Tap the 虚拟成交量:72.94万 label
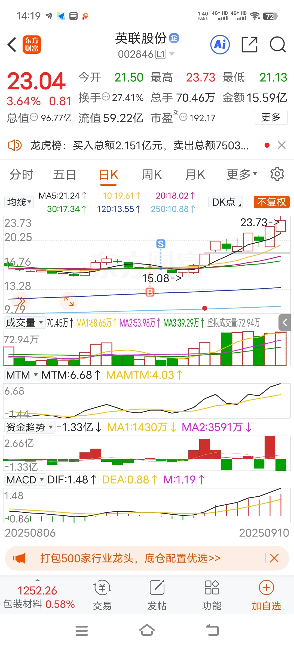Screen dimensions: 294x648 tap(233, 323)
